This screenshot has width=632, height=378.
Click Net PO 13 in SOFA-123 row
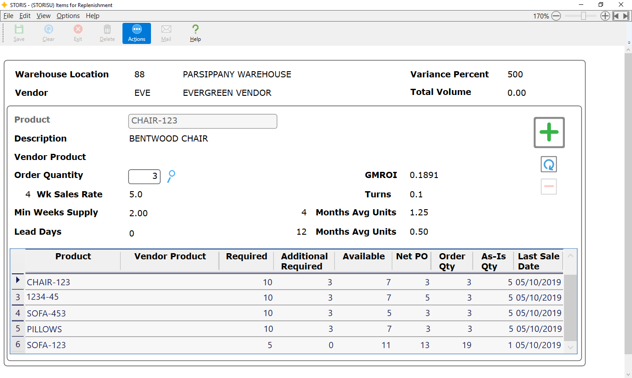click(x=425, y=345)
